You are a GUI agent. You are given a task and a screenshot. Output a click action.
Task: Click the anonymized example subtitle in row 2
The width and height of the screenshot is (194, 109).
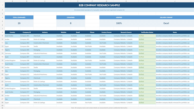point(99,10)
